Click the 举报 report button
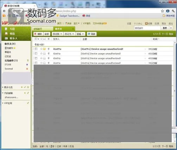The height and width of the screenshot is (150, 177). click(x=47, y=34)
